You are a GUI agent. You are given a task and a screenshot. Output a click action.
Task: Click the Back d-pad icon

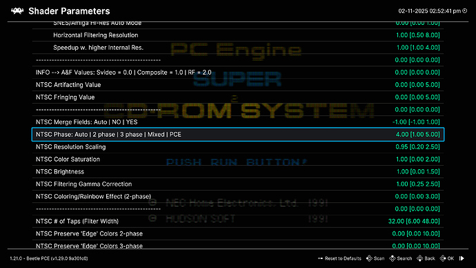pos(420,258)
